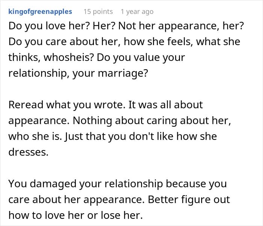
Task: Click the phrase "how she feels, what she"
Action: [182, 42]
